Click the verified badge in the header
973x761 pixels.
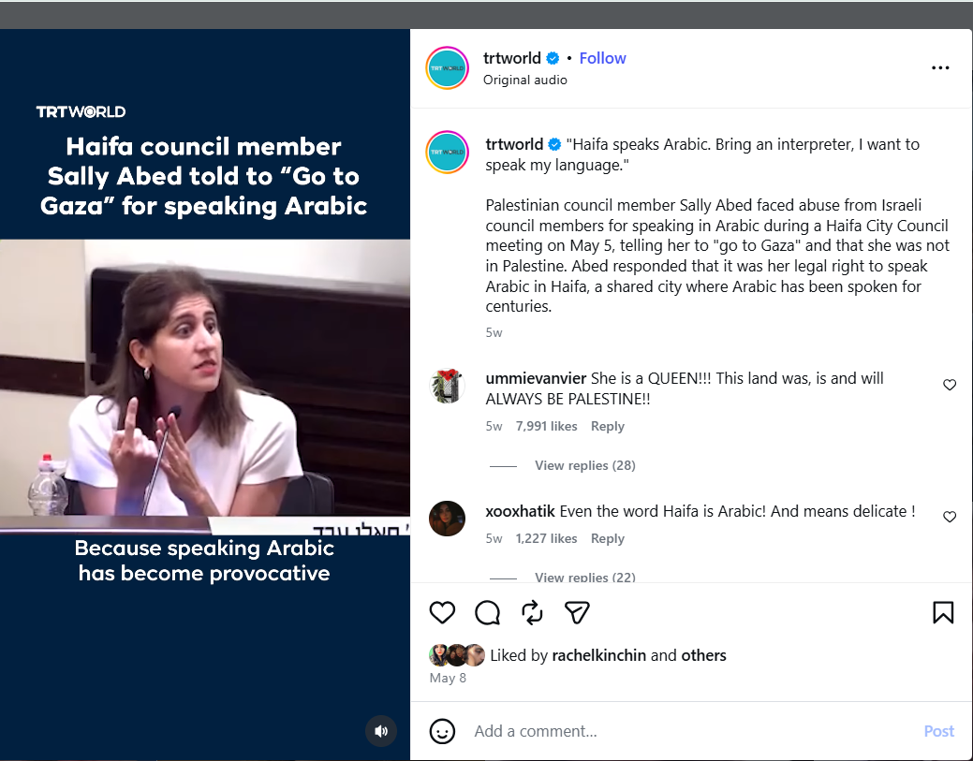553,58
